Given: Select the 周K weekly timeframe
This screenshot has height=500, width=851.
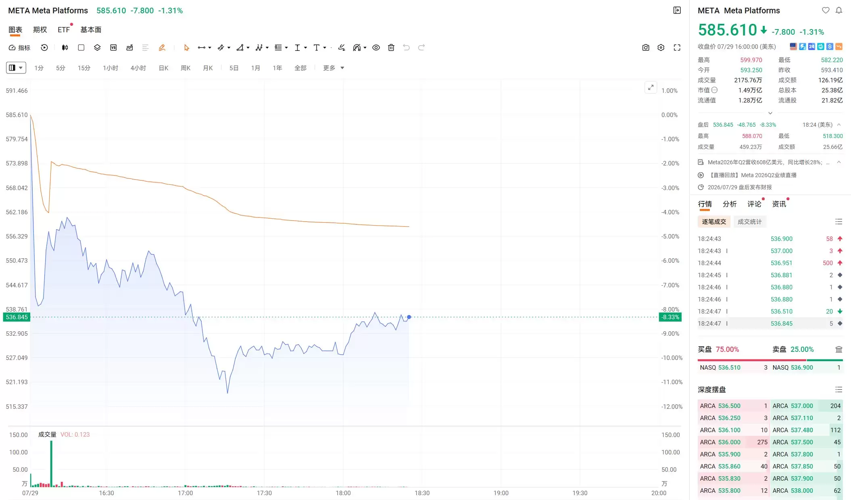Looking at the screenshot, I should 186,68.
